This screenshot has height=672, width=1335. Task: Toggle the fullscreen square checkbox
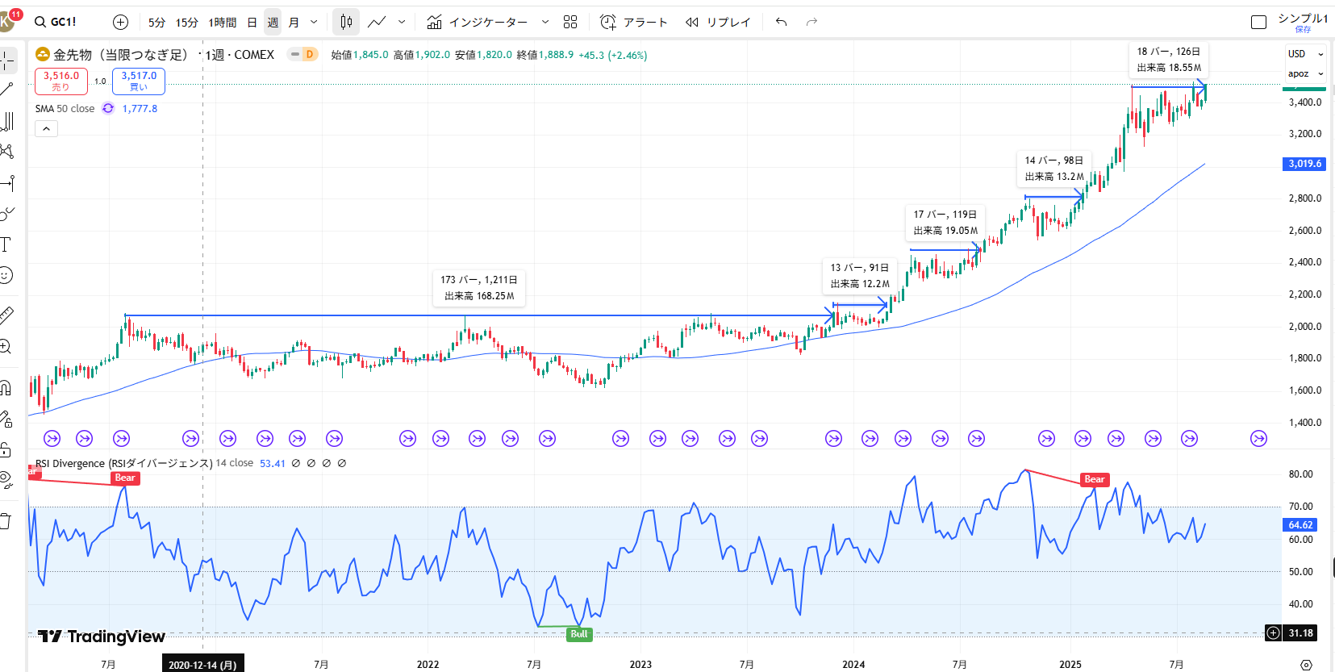pos(1258,22)
